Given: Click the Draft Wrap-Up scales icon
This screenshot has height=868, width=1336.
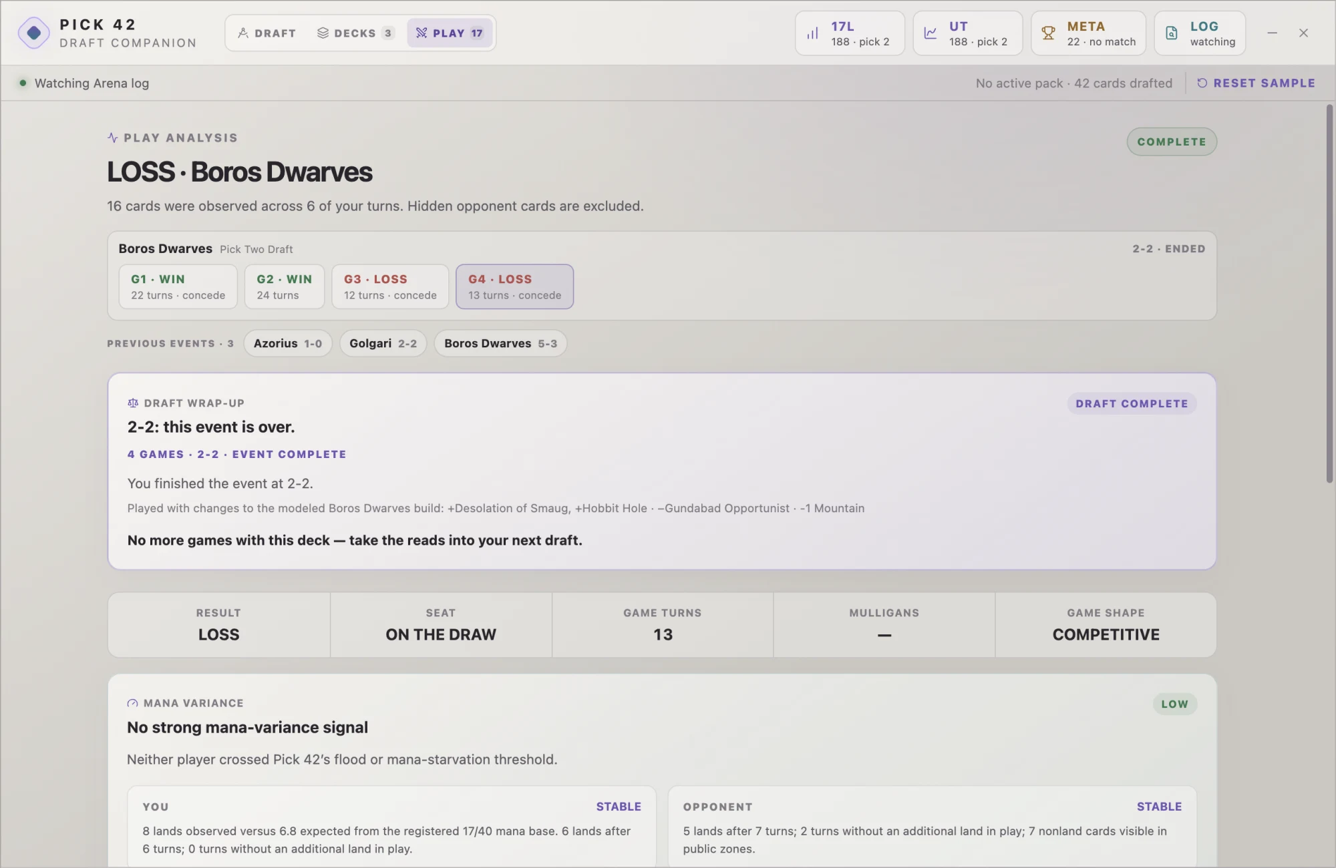Looking at the screenshot, I should [133, 403].
